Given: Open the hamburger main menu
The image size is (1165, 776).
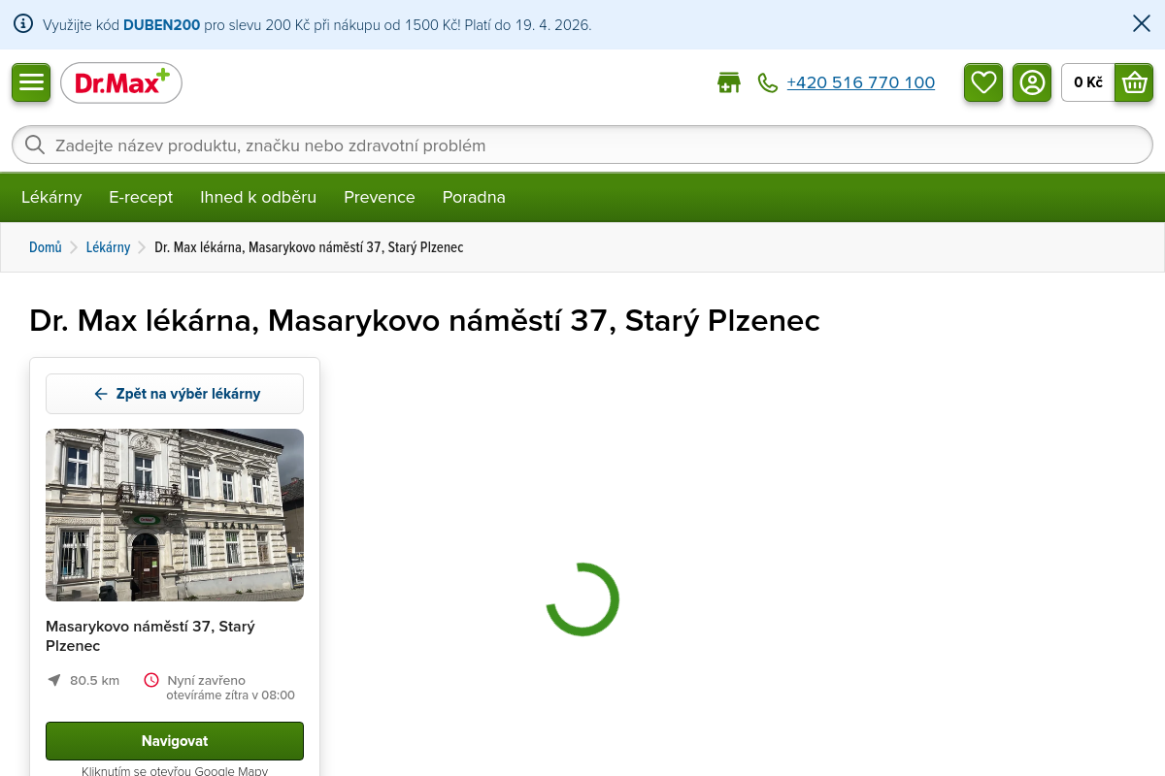Looking at the screenshot, I should click(x=31, y=82).
